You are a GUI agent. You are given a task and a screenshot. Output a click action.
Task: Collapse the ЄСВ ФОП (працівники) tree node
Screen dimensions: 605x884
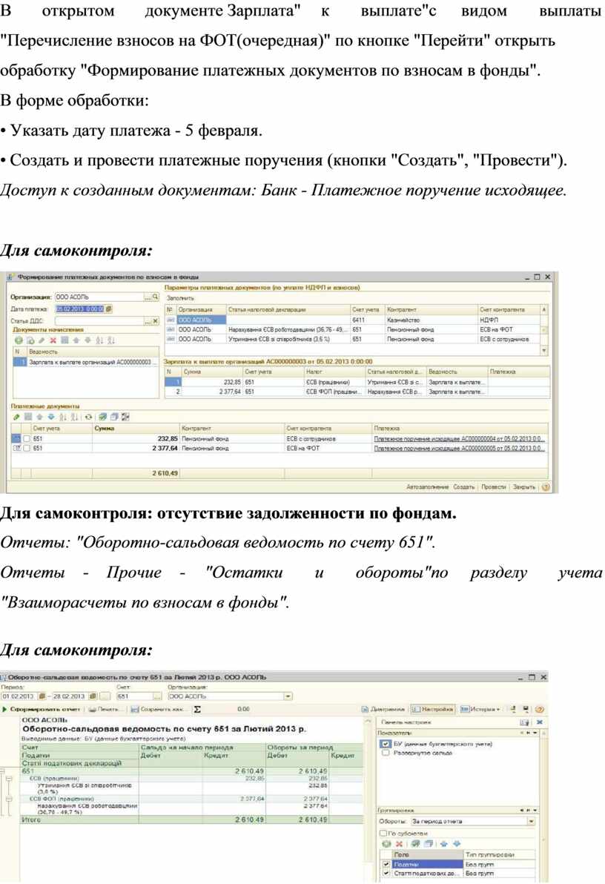[x=9, y=799]
